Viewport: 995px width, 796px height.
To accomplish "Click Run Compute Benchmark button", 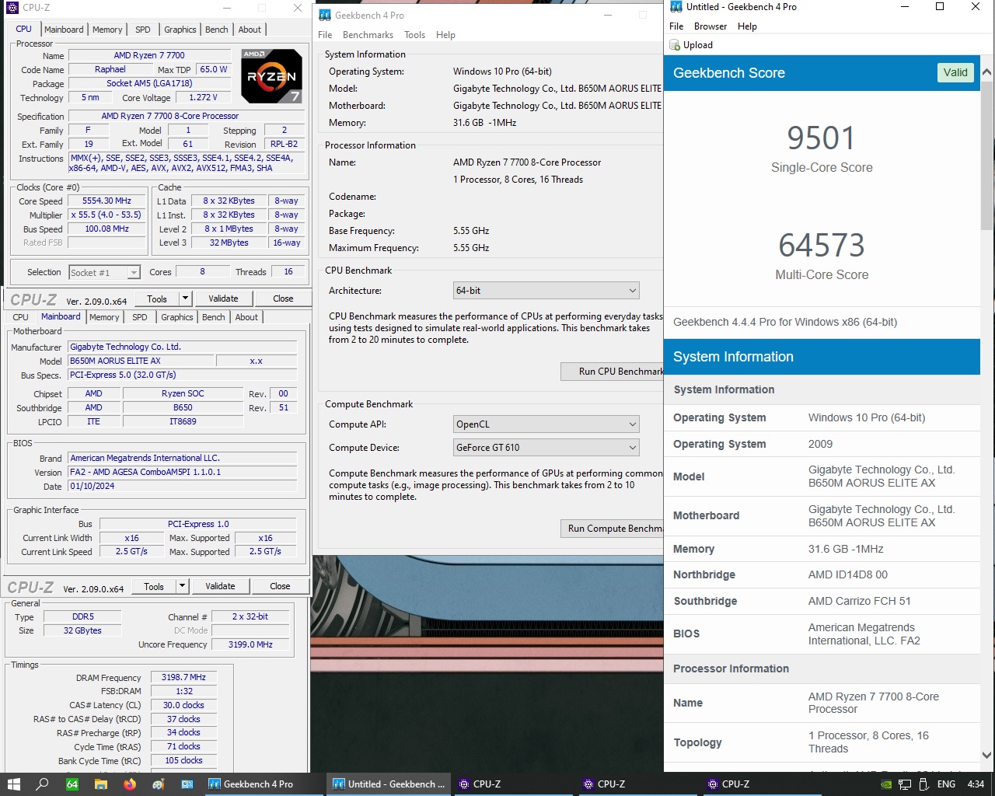I will coord(612,529).
